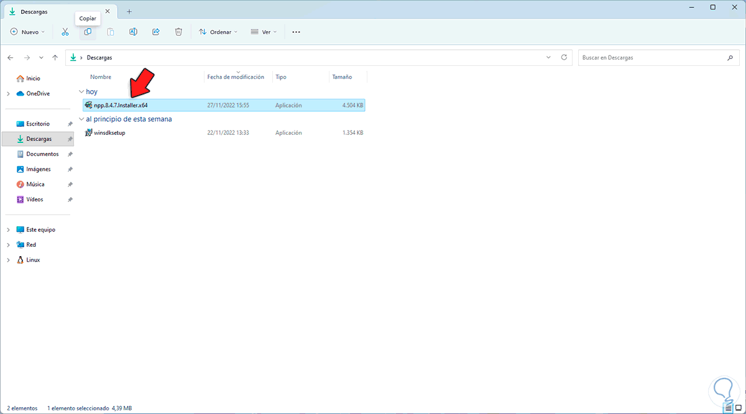Image resolution: width=746 pixels, height=414 pixels.
Task: Expand the Red network node
Action: coord(8,245)
